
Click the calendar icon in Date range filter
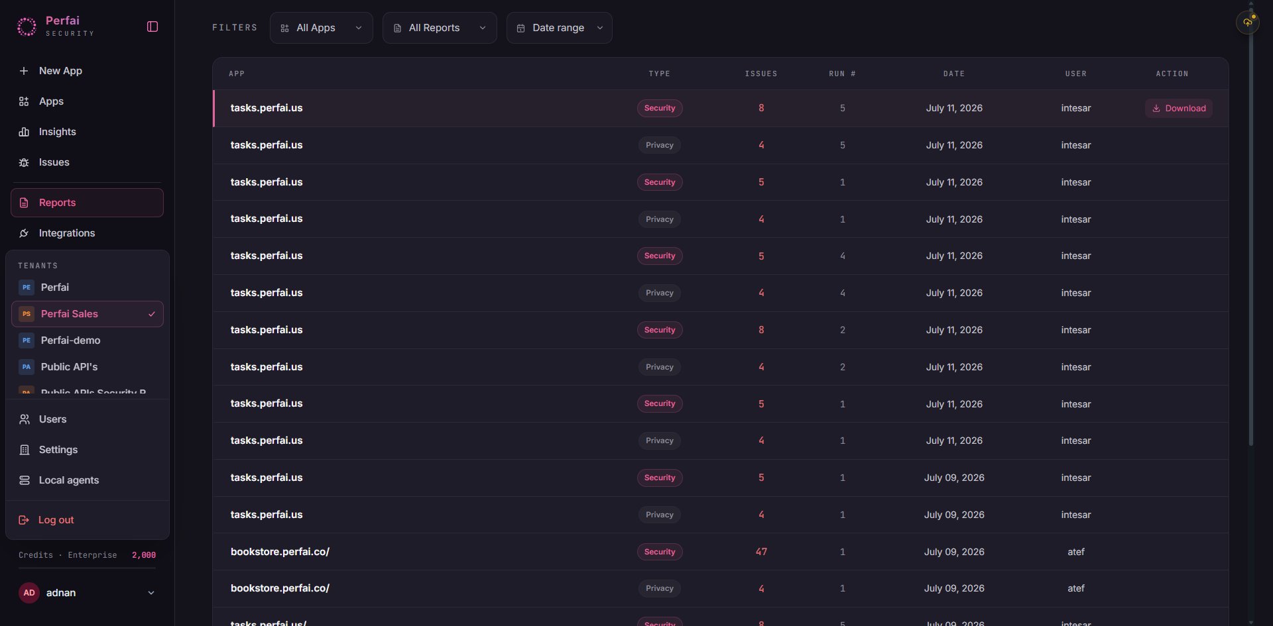point(520,28)
